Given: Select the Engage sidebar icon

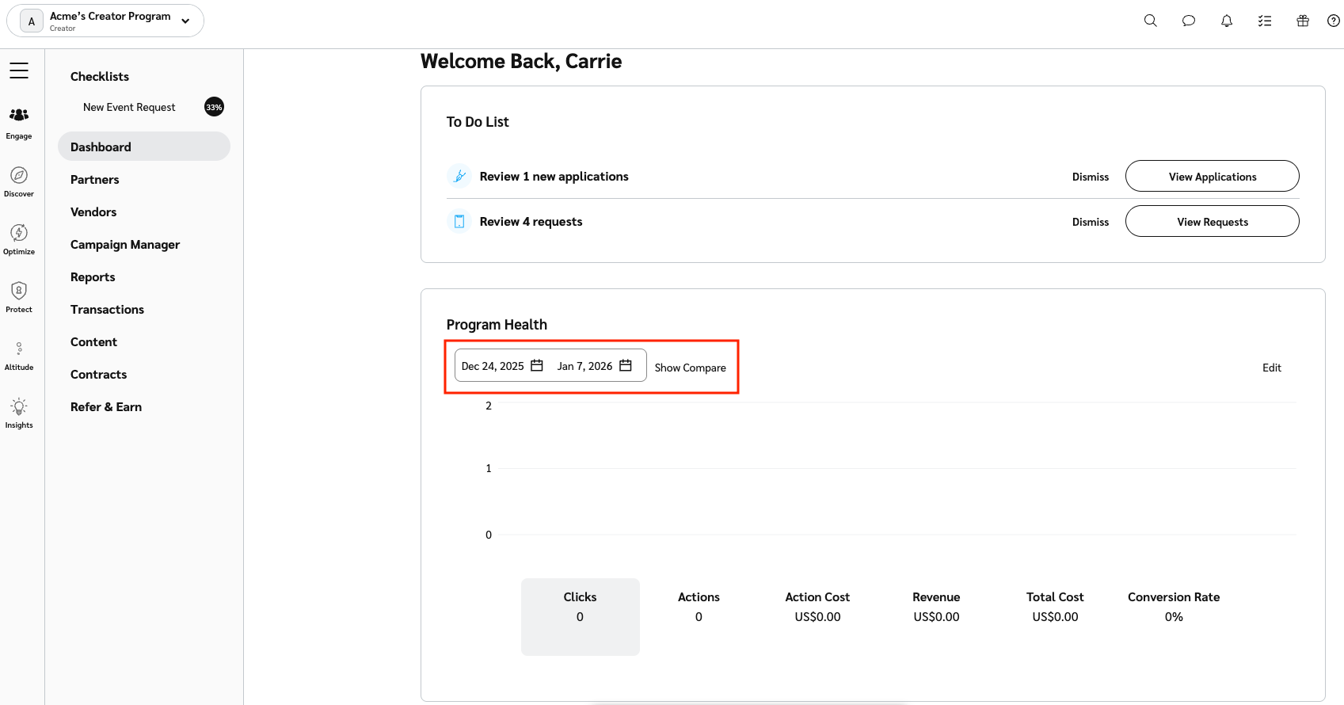Looking at the screenshot, I should click(19, 122).
